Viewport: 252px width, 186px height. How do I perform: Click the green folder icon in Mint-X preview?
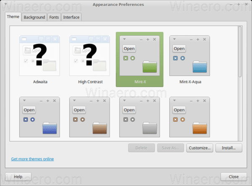pyautogui.click(x=150, y=67)
